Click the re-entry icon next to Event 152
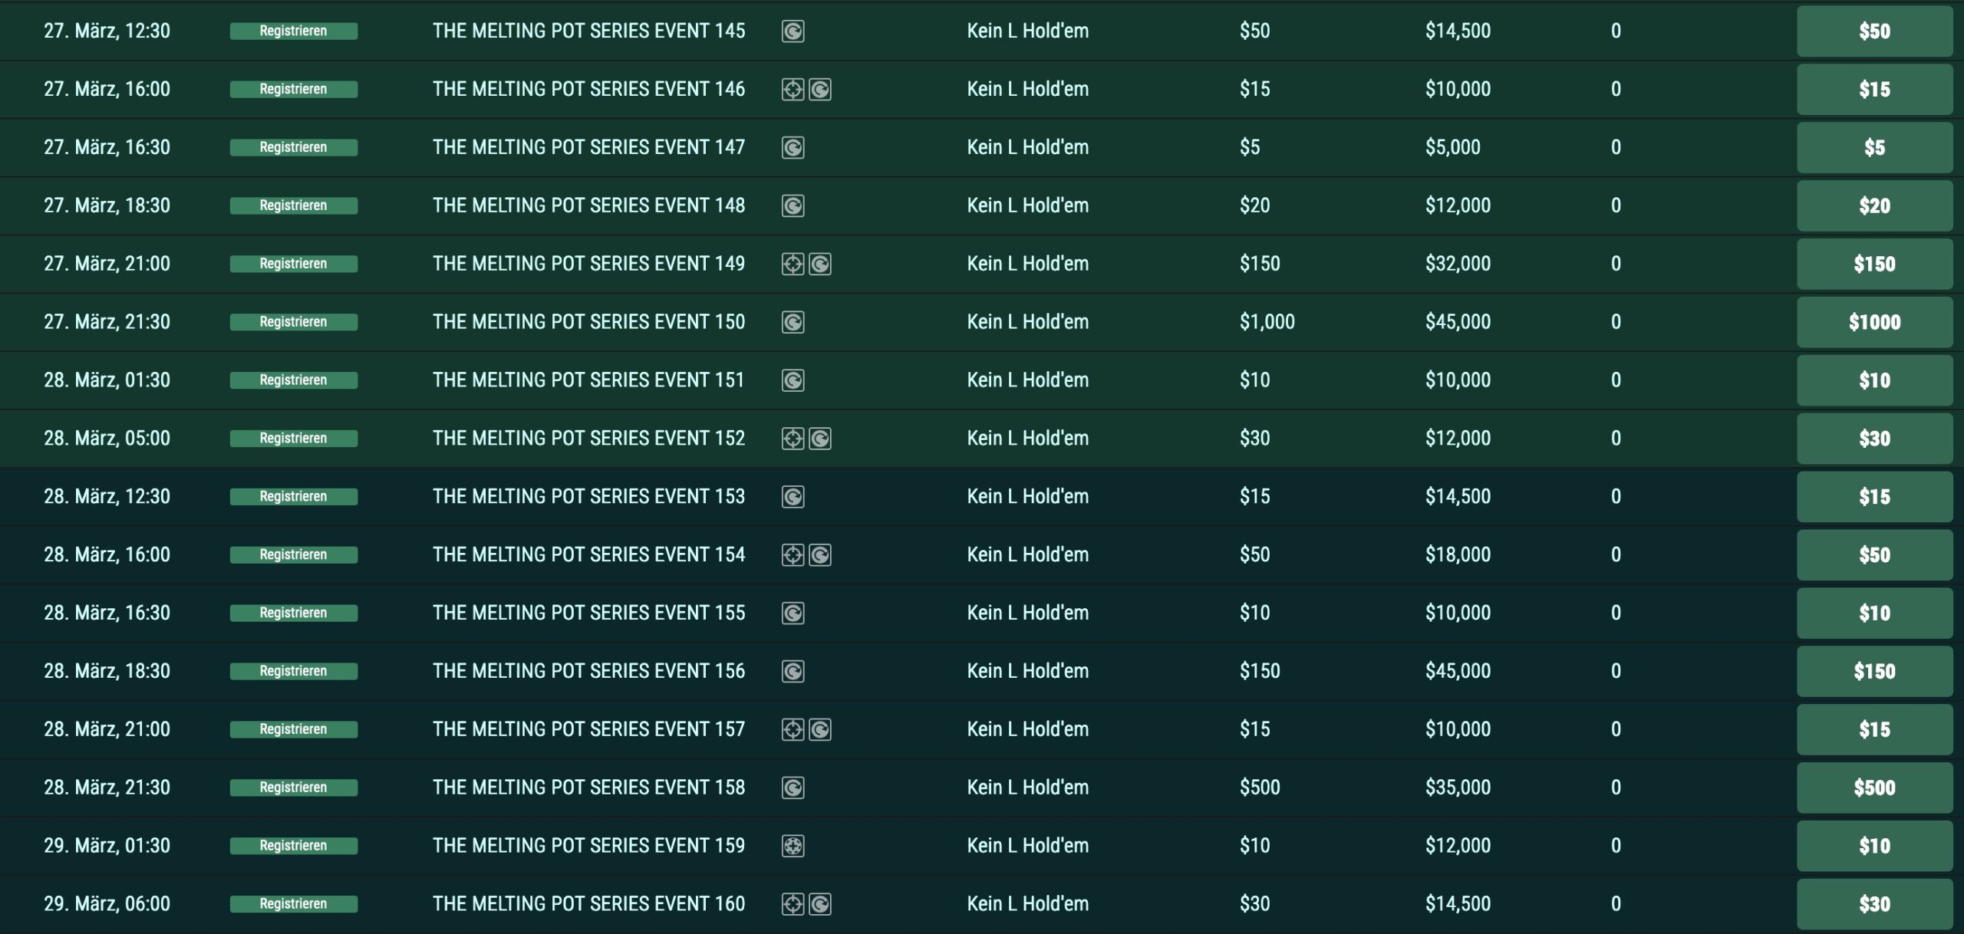 click(x=820, y=439)
